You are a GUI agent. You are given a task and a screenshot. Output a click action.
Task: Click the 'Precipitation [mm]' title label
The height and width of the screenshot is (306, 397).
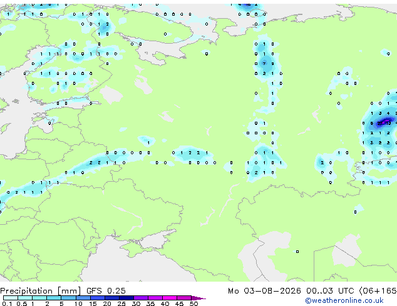tap(41, 291)
